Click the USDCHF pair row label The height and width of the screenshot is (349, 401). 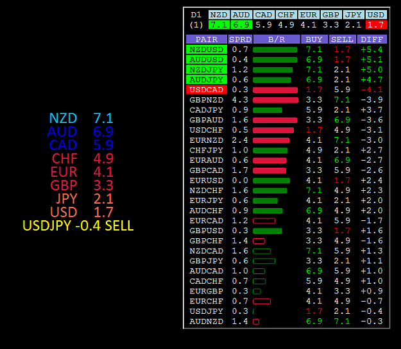point(207,130)
